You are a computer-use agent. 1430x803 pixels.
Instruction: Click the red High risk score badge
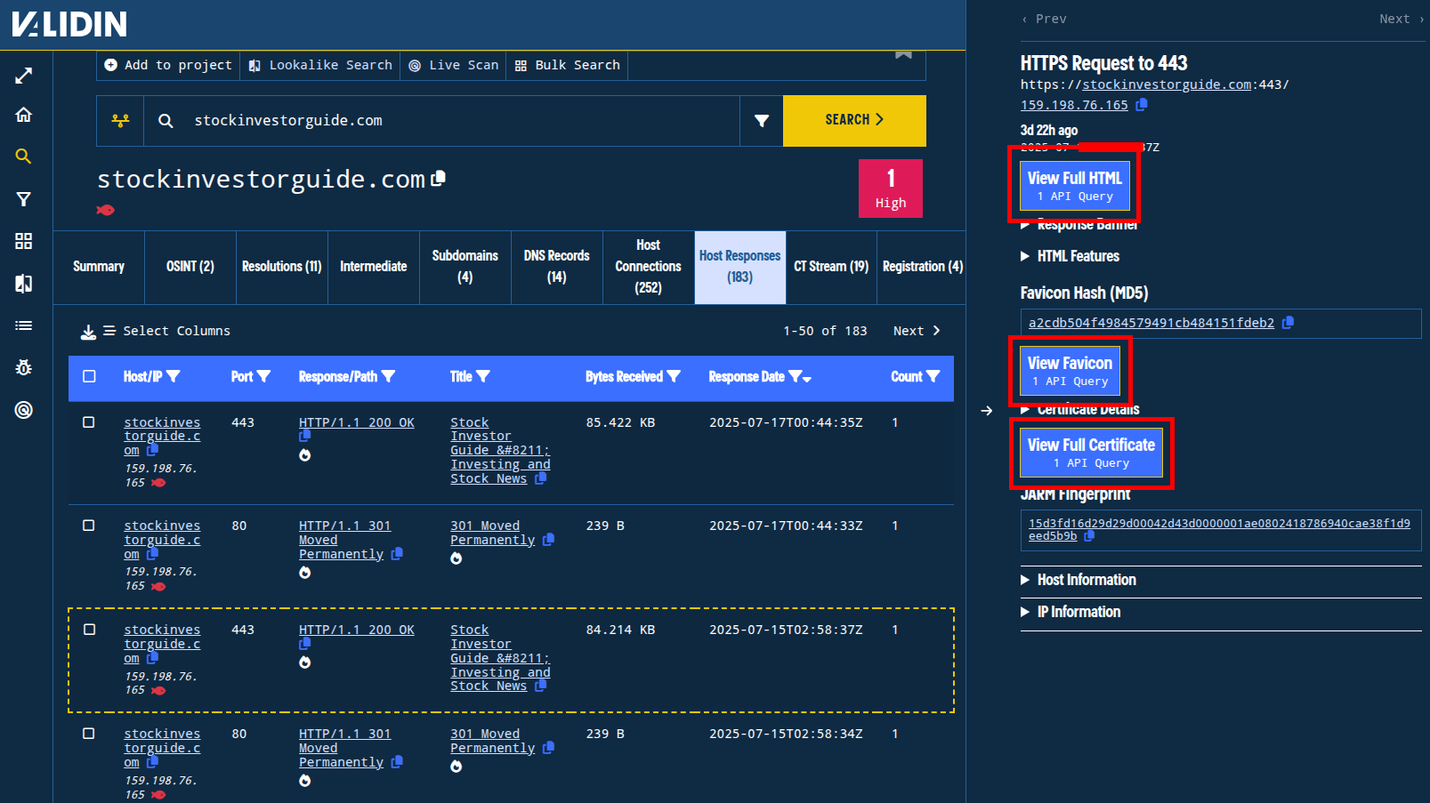click(891, 189)
